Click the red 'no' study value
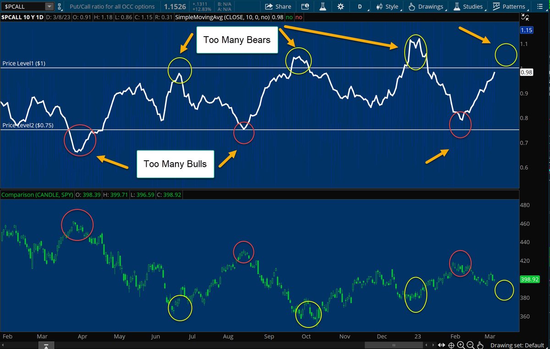Viewport: 550px width, 349px height. click(299, 17)
